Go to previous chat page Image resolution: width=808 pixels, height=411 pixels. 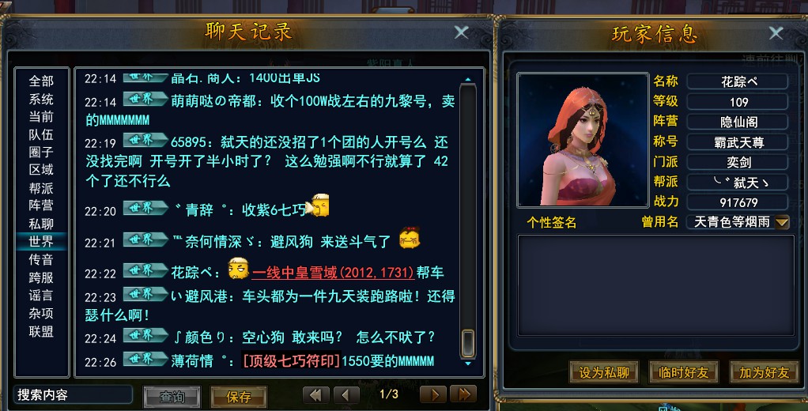click(x=346, y=395)
